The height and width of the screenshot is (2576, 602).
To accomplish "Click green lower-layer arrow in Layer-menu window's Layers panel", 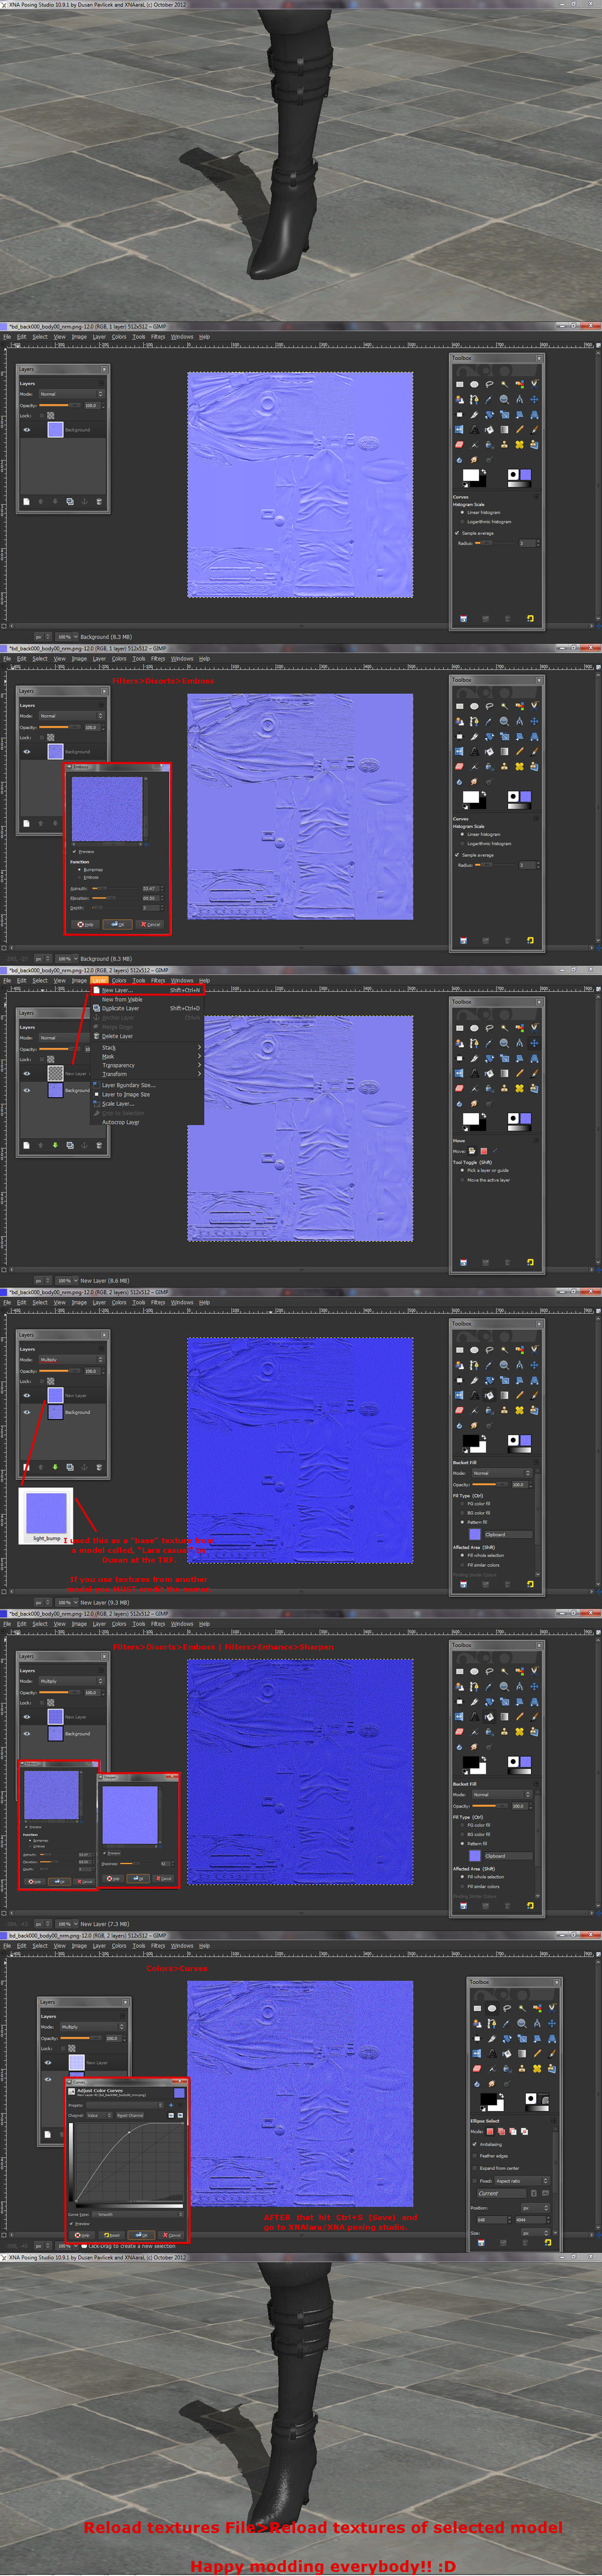I will click(55, 1145).
